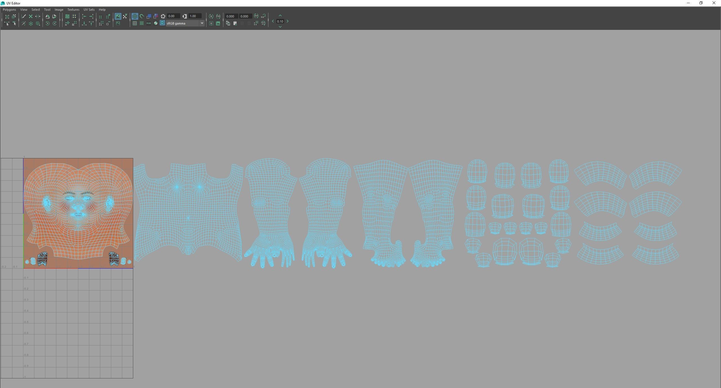The width and height of the screenshot is (721, 388).
Task: Open the Textures menu
Action: coord(73,10)
